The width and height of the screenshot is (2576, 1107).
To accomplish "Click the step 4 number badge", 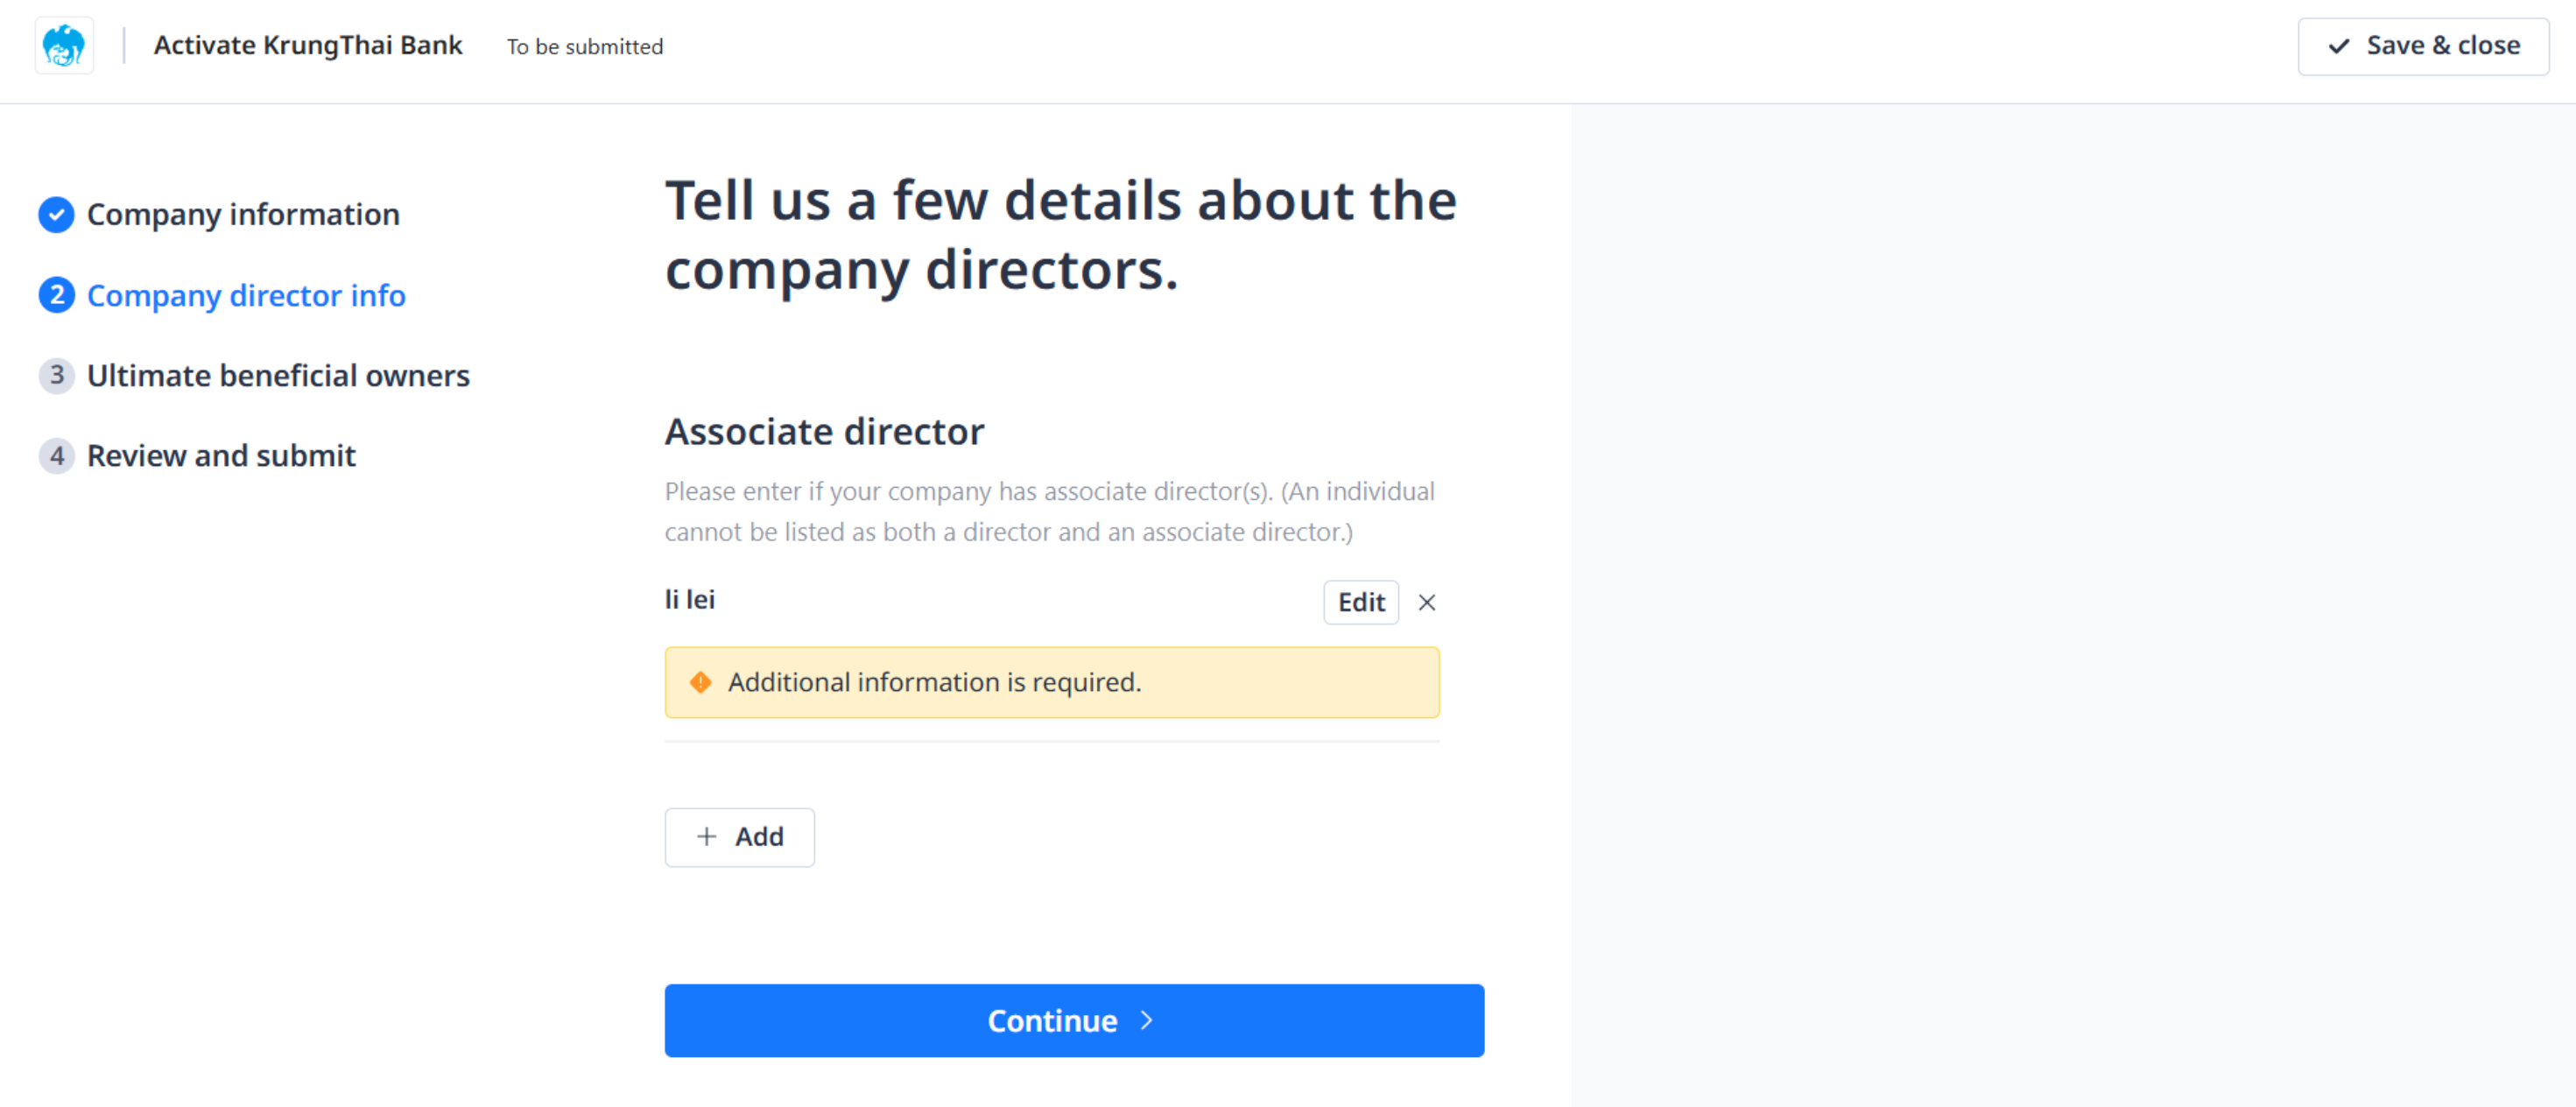I will (56, 456).
